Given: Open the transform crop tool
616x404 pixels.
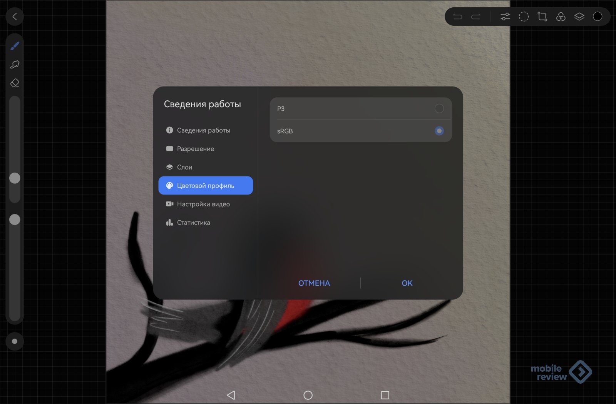Looking at the screenshot, I should [542, 17].
